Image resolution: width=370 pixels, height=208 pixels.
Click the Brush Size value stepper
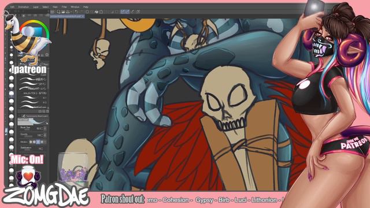click(42, 128)
